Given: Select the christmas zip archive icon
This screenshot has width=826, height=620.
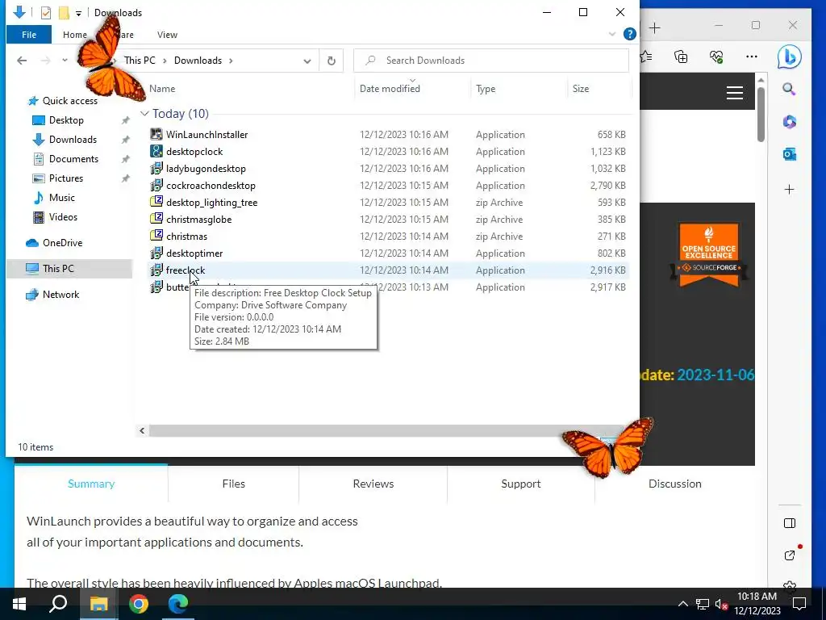Looking at the screenshot, I should click(156, 236).
